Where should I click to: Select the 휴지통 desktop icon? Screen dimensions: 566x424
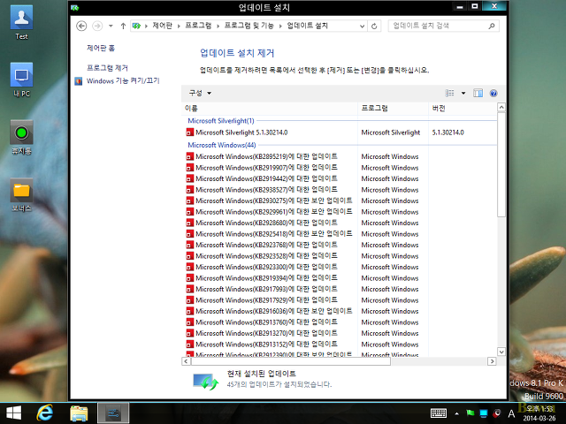(21, 138)
